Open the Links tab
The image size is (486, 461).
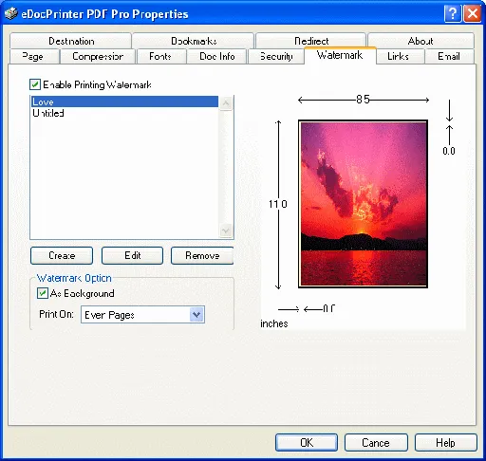(400, 56)
